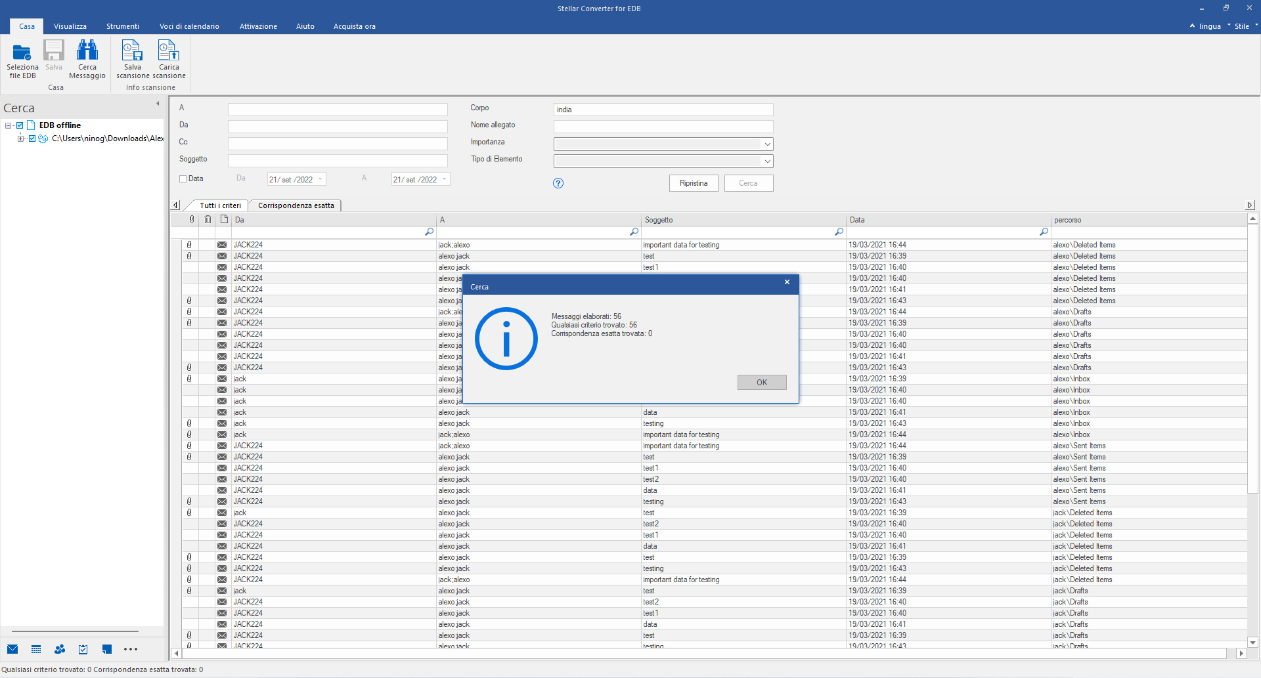1261x678 pixels.
Task: Sort by Soggetto column header
Action: coord(743,220)
